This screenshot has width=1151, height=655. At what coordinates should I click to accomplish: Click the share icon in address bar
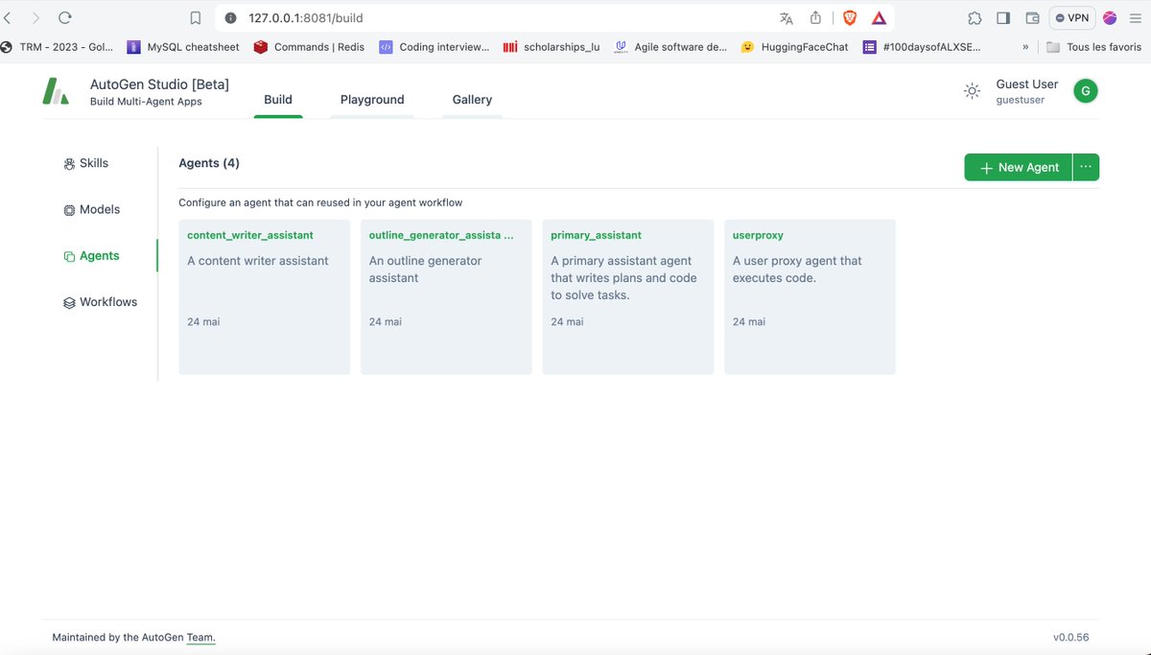pos(816,17)
